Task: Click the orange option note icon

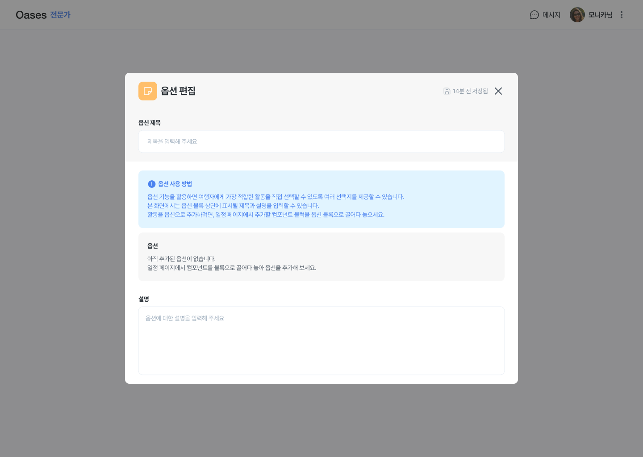Action: (x=148, y=91)
